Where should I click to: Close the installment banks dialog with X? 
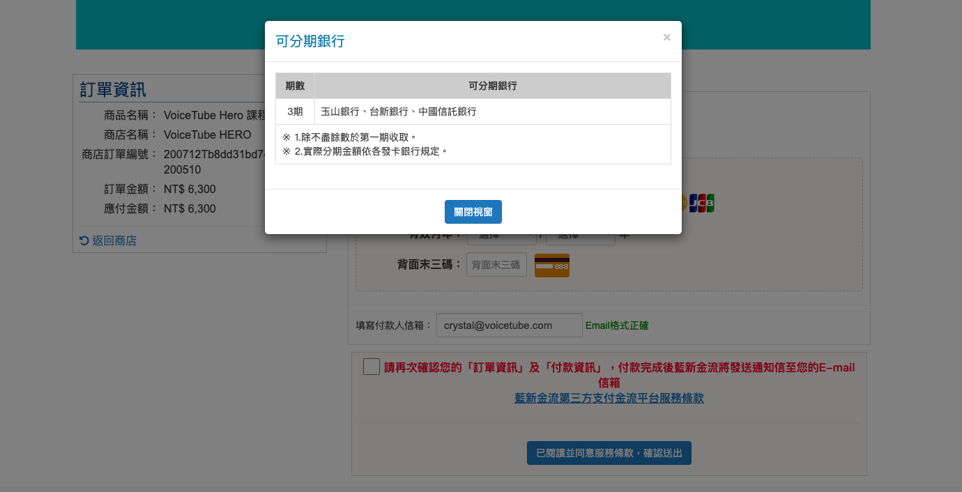pos(666,38)
